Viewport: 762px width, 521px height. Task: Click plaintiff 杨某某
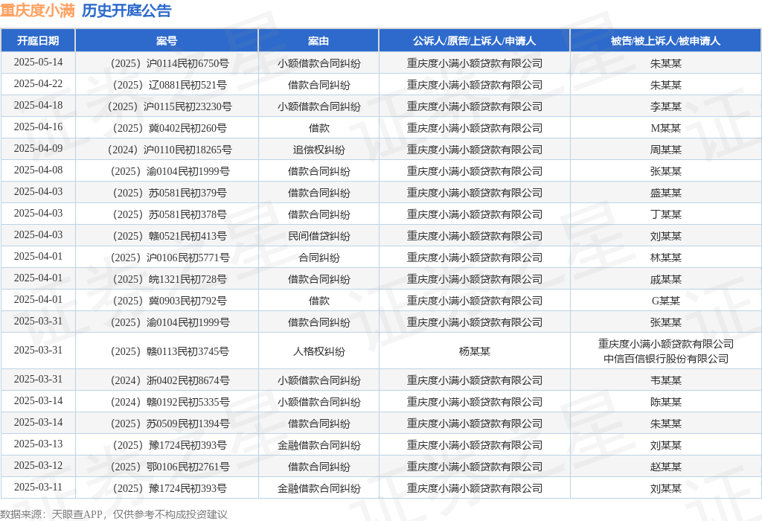[x=474, y=351]
